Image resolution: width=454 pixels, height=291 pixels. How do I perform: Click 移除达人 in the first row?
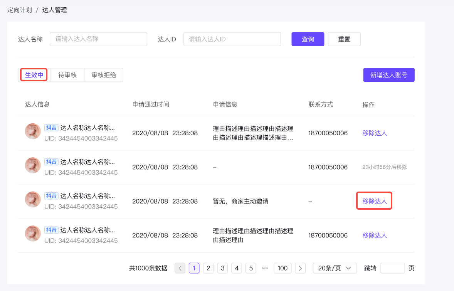coord(375,133)
